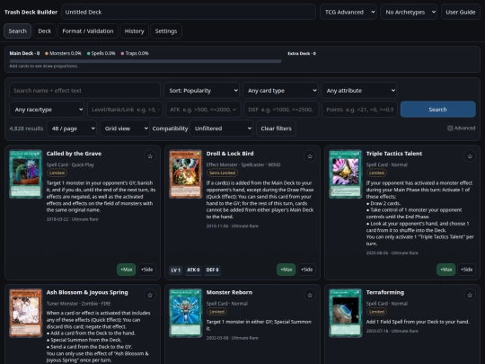Viewport: 485px width, 364px height.
Task: Star the Droll & Lock Bird card
Action: (x=310, y=156)
